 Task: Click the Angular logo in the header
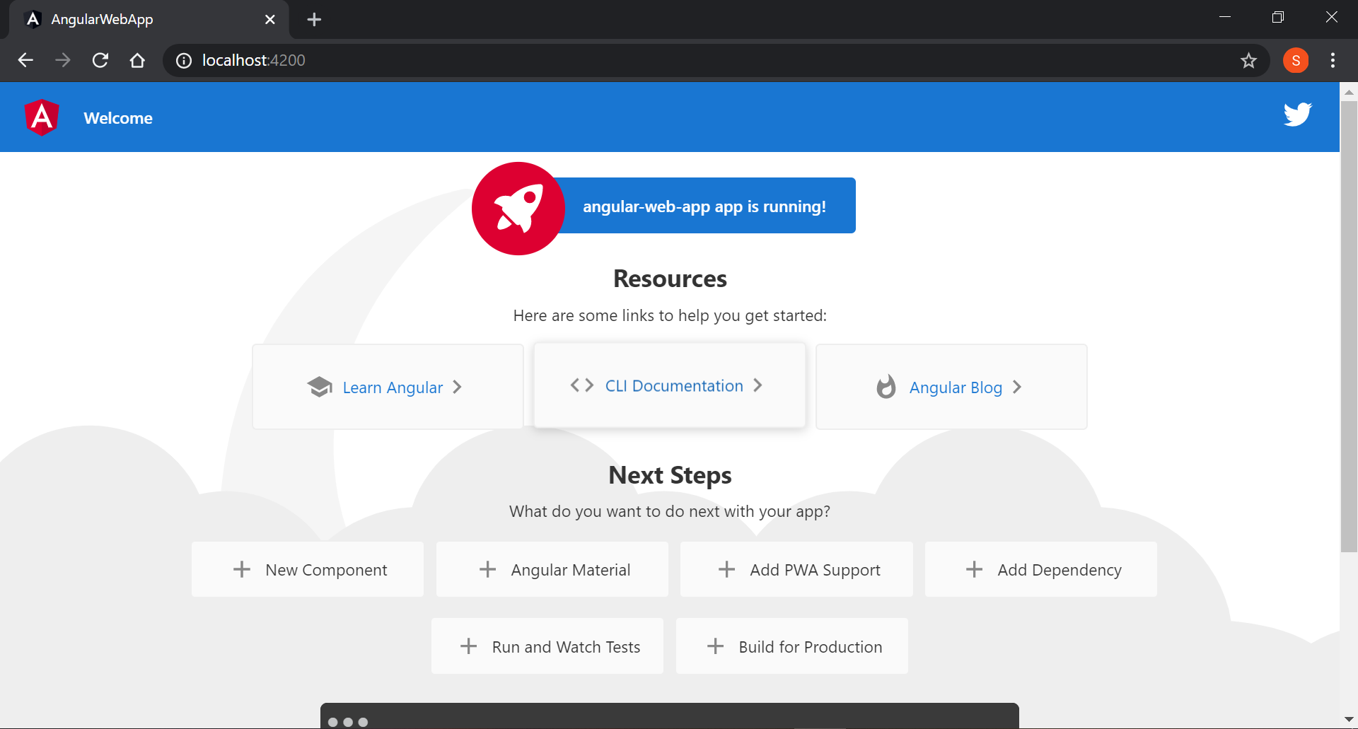41,117
